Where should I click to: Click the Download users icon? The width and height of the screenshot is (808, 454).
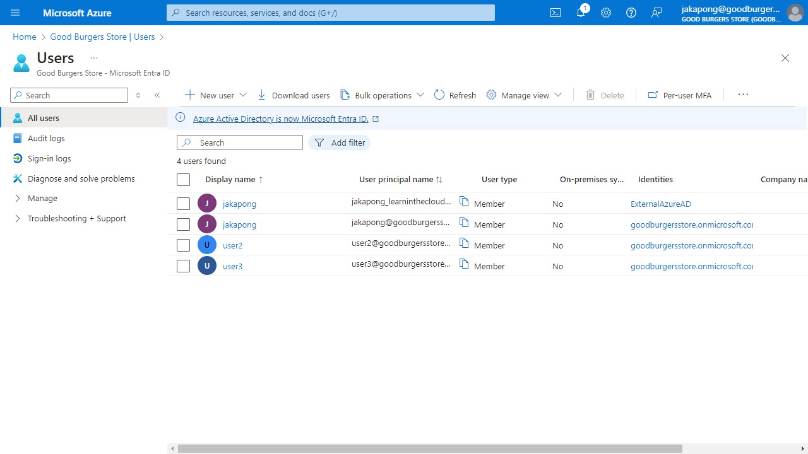261,95
